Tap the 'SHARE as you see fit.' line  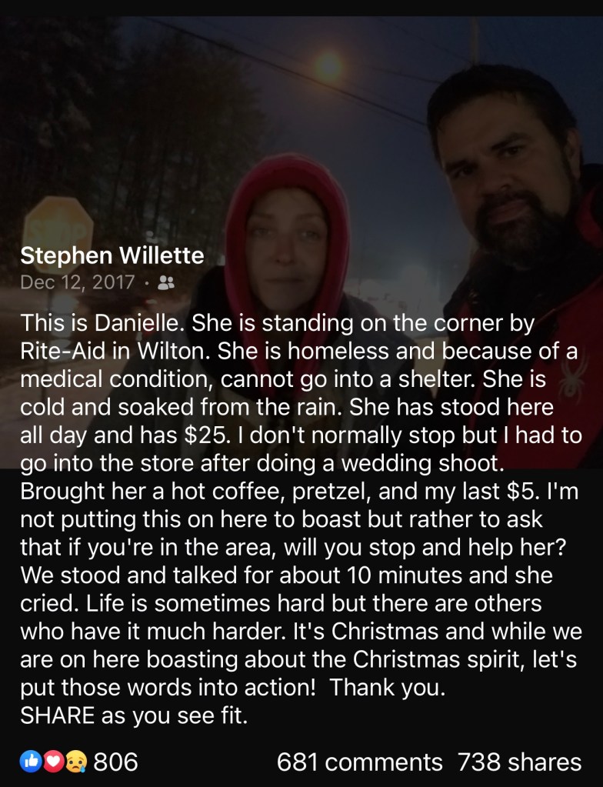pyautogui.click(x=134, y=715)
